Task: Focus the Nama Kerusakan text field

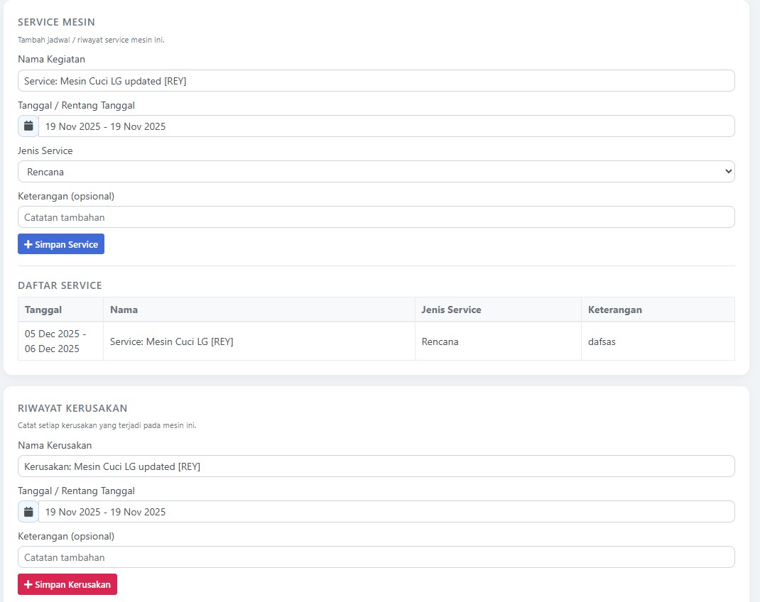Action: coord(376,466)
